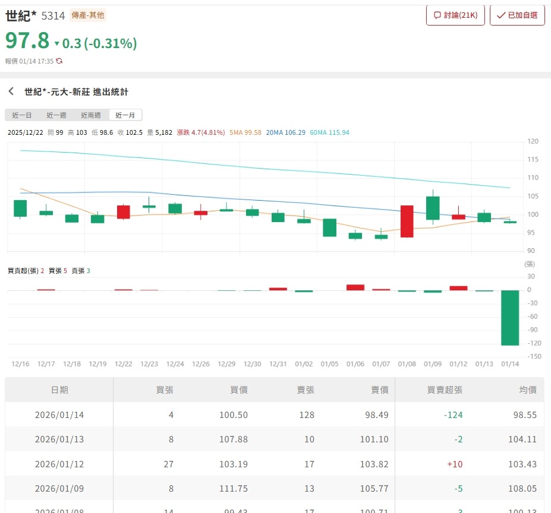551x513 pixels.
Task: Switch to the 近一日 tab
Action: click(22, 115)
